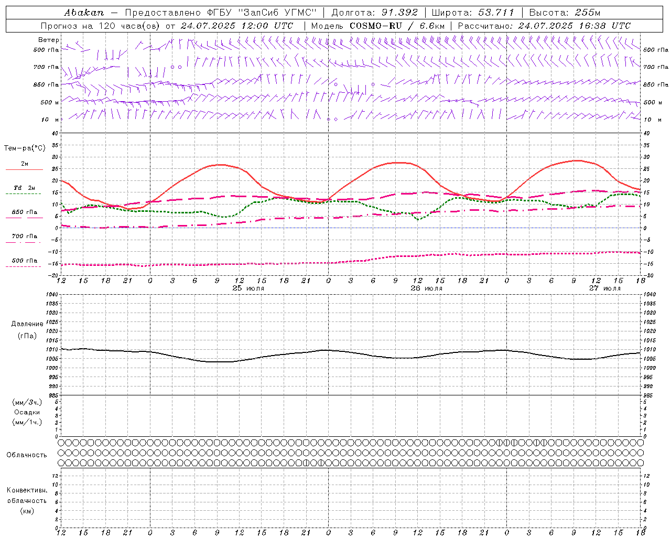Click the "850 гПа" temperature legend entry

tap(25, 212)
